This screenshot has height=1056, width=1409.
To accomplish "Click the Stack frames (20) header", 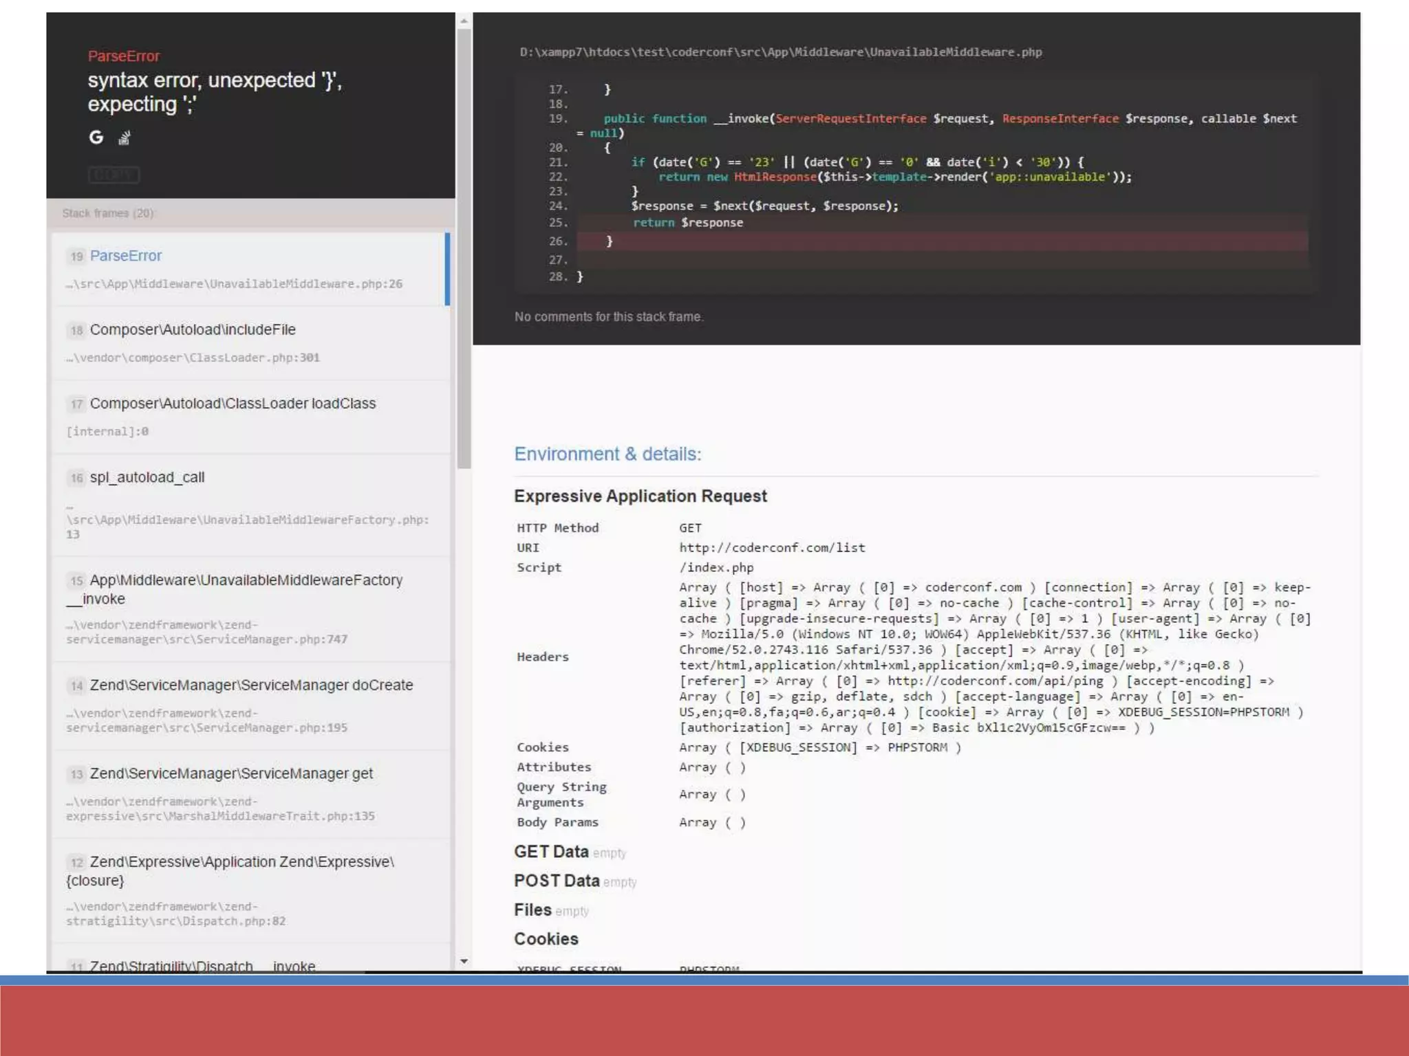I will [x=108, y=213].
